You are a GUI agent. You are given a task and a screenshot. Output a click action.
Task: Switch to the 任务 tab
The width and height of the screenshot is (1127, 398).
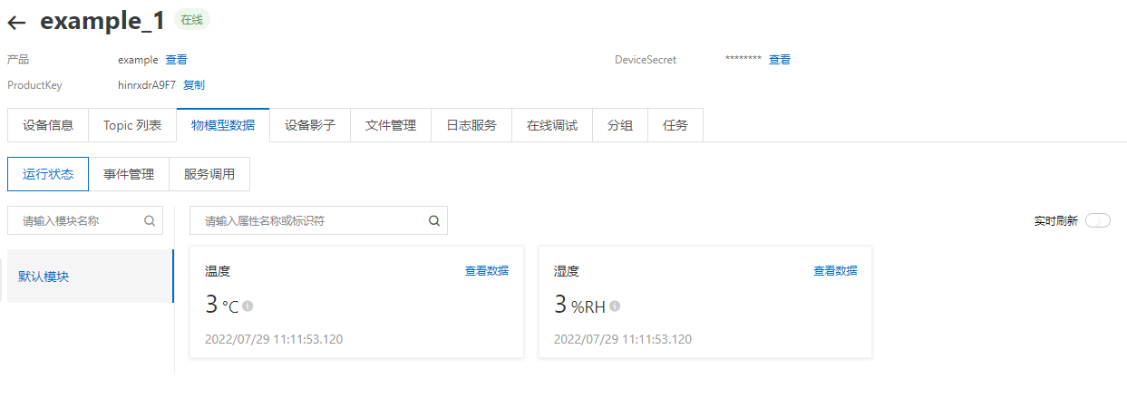675,125
